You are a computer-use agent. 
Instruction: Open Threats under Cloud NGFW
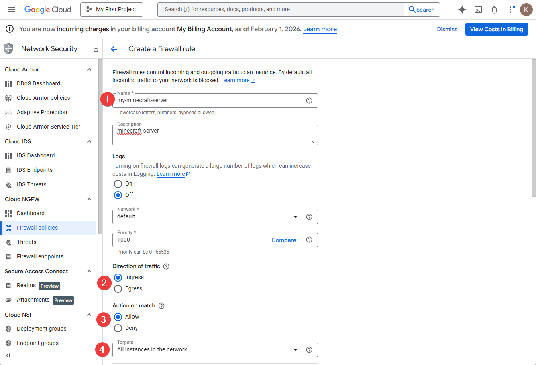pyautogui.click(x=48, y=242)
